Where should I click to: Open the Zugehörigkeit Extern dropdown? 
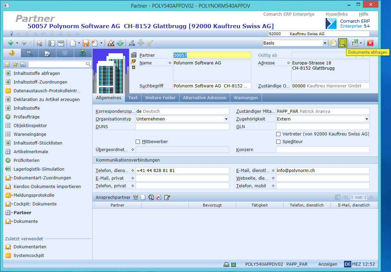(x=367, y=119)
